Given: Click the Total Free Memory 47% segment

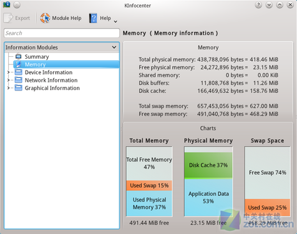Looking at the screenshot, I should [149, 163].
